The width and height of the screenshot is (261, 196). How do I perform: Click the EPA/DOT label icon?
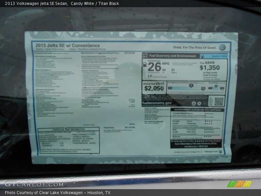point(146,55)
